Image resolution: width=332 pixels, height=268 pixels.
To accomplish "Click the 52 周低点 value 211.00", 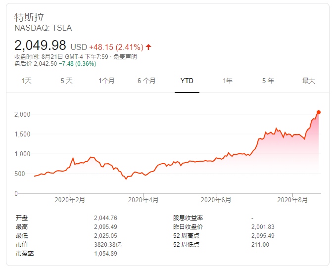I will tap(260, 244).
